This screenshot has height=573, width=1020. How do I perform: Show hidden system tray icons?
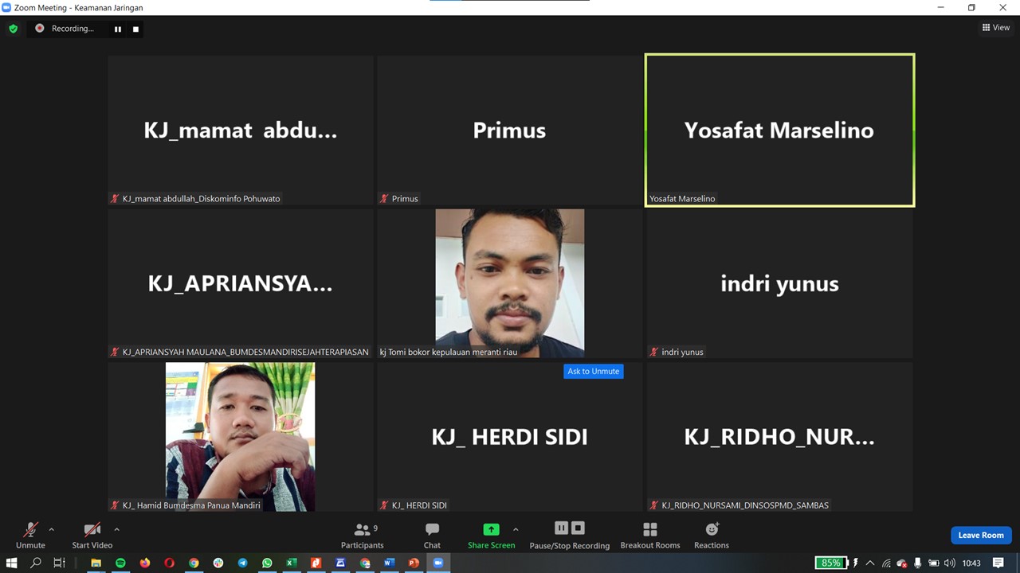pyautogui.click(x=870, y=563)
